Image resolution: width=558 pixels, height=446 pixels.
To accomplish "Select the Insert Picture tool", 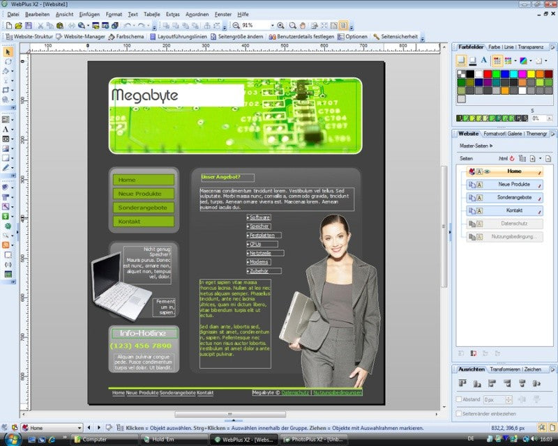I will point(6,148).
